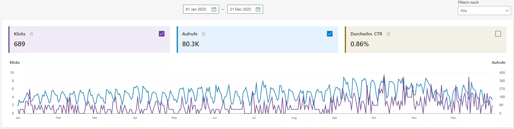
Task: Open the start date calendar icon
Action: pyautogui.click(x=214, y=9)
